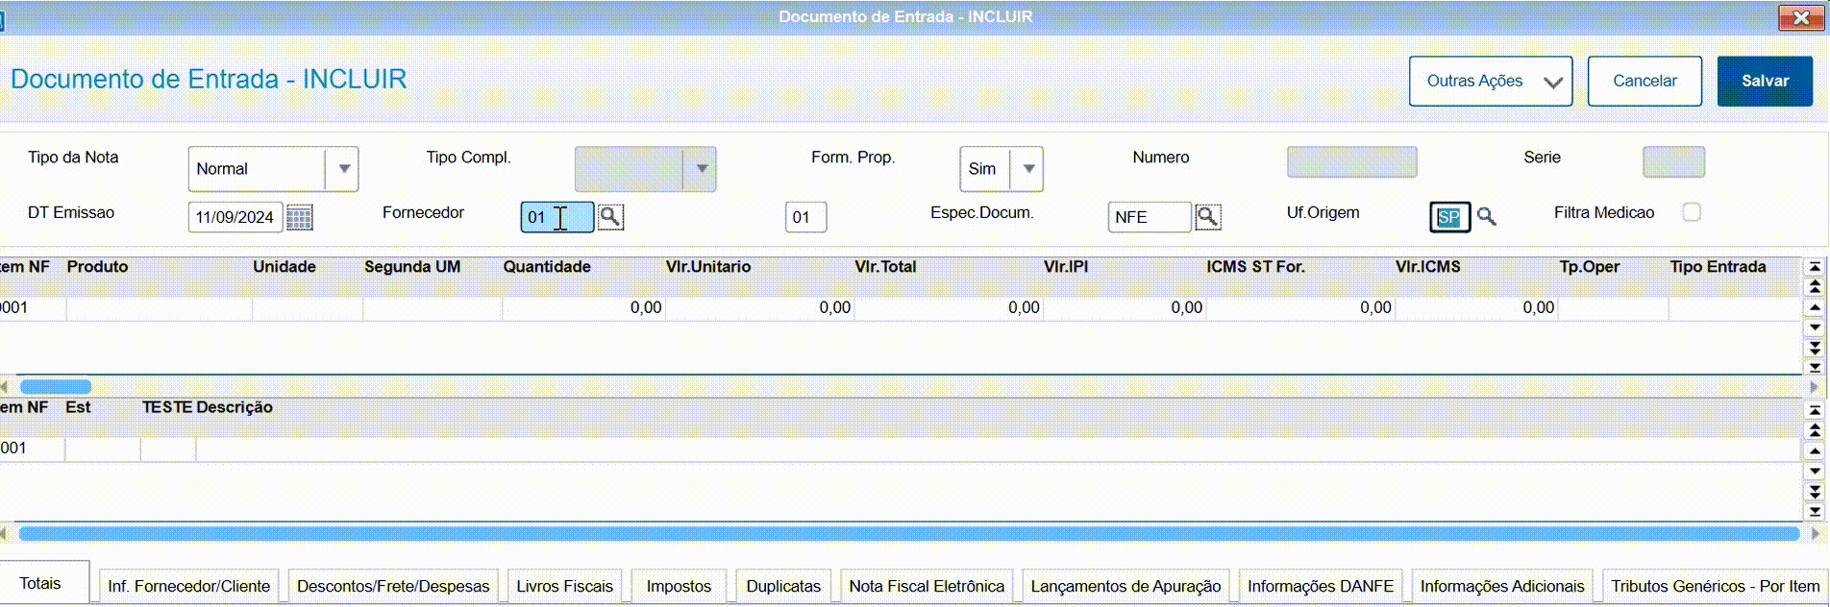Click the Tipo Entrada column header
Viewport: 1830px width, 607px height.
point(1718,267)
